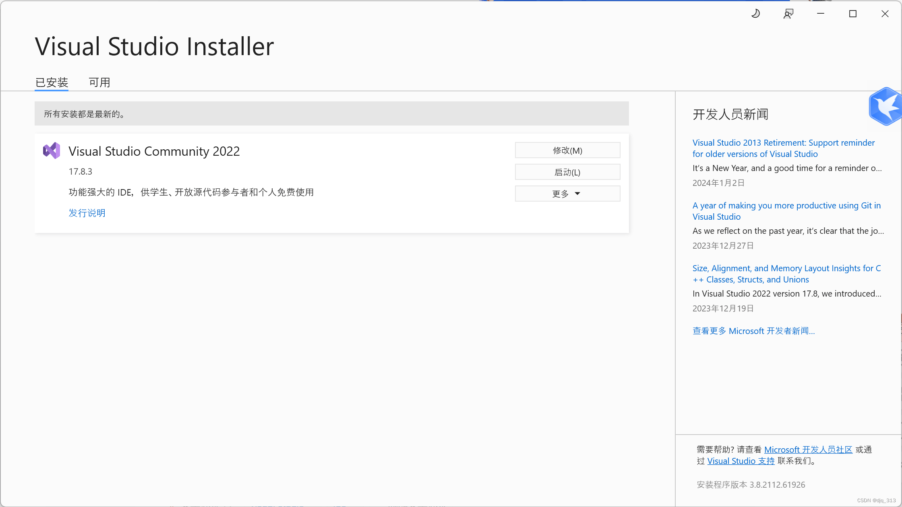Switch to the 已安装 tab
The height and width of the screenshot is (507, 902).
[x=52, y=82]
